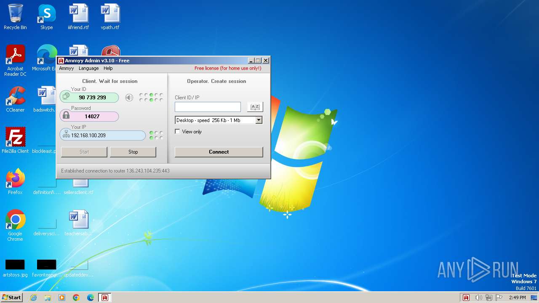Screen dimensions: 539x303
Task: Click the Established connection status bar text
Action: pyautogui.click(x=115, y=171)
